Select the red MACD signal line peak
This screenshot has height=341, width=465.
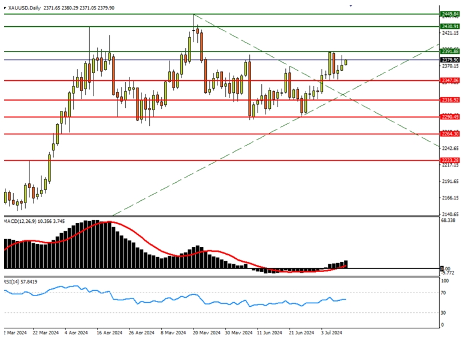(107, 223)
